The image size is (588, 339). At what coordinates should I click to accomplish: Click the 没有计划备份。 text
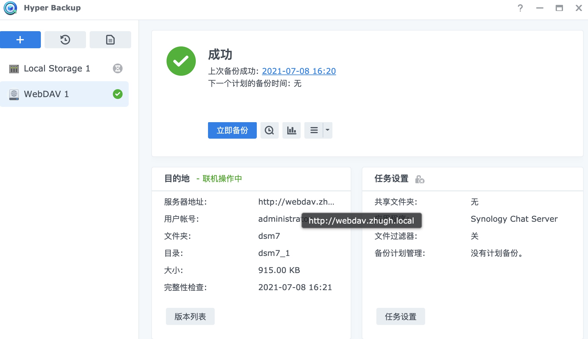point(497,253)
